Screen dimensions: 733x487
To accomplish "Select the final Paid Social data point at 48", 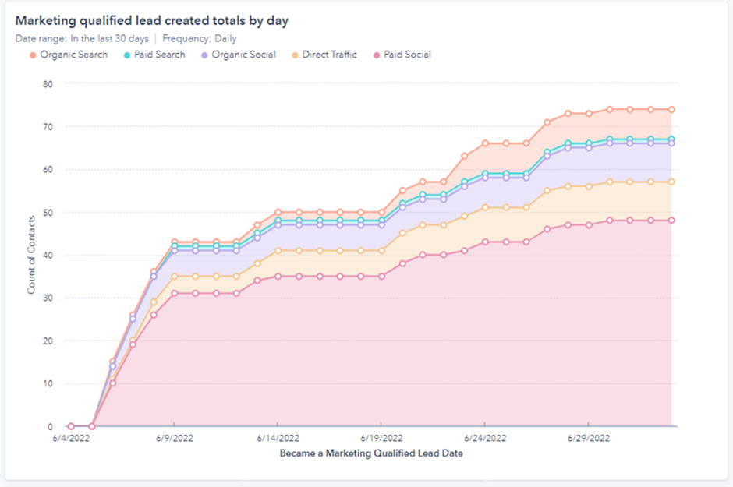I will [x=671, y=221].
